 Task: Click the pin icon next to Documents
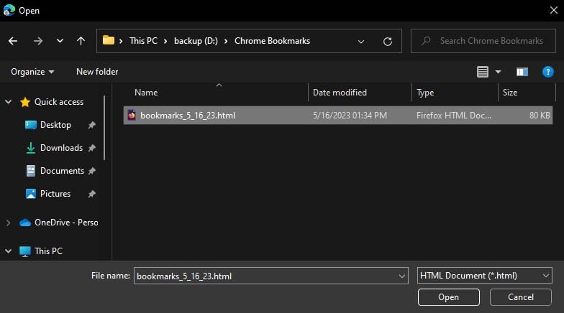pyautogui.click(x=92, y=171)
